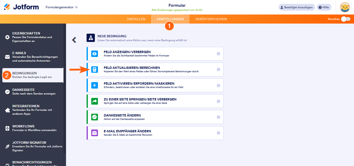Select FELD AKTIVIEREN/ERFORDERN/MASKIEREN condition
This screenshot has width=354, height=166.
click(x=155, y=85)
